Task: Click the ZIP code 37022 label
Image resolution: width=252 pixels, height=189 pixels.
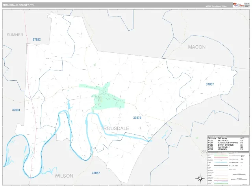Action: pos(37,39)
